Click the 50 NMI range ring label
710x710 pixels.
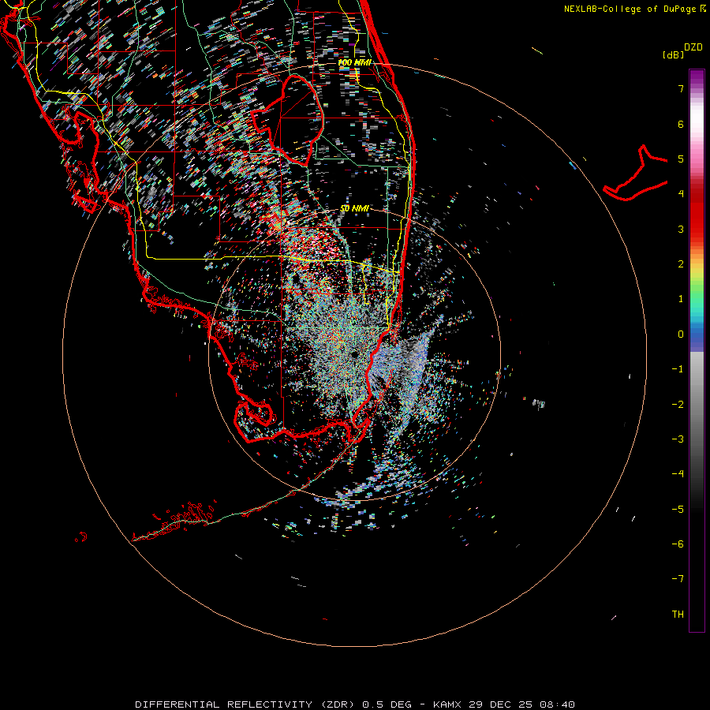click(x=354, y=208)
